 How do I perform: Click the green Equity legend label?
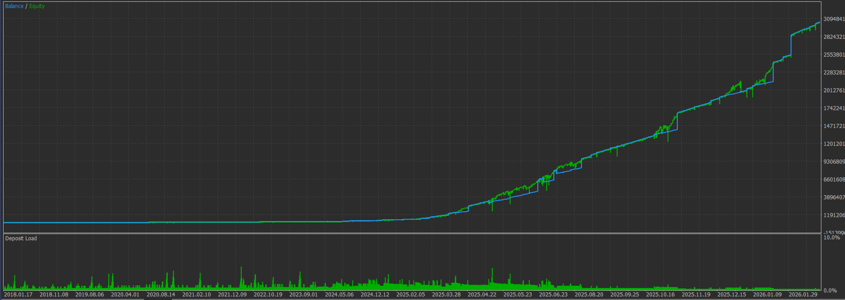pos(37,6)
